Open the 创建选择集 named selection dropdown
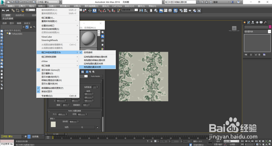This screenshot has width=272, height=146. (x=129, y=10)
